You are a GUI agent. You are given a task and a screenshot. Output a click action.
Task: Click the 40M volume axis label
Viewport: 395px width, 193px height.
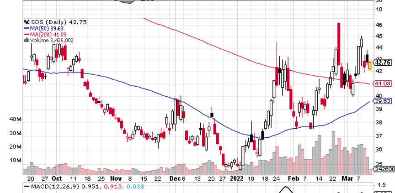(16, 120)
